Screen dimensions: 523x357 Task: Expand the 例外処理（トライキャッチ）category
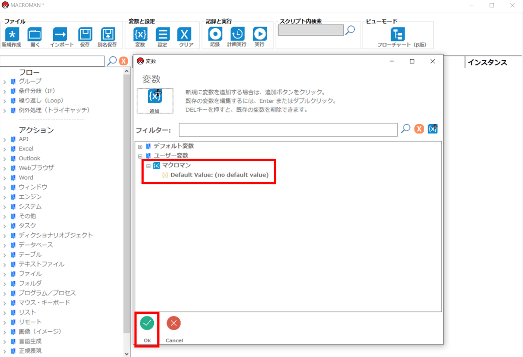pos(4,110)
